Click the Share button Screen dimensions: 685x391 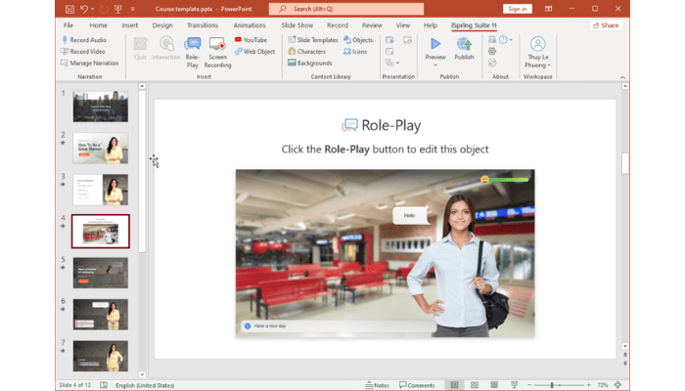606,25
